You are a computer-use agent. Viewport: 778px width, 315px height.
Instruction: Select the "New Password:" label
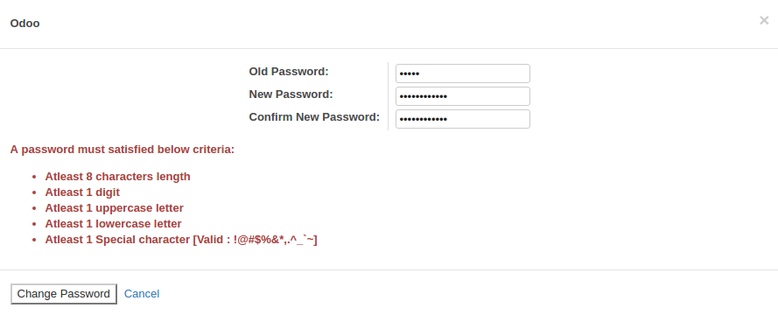click(291, 94)
